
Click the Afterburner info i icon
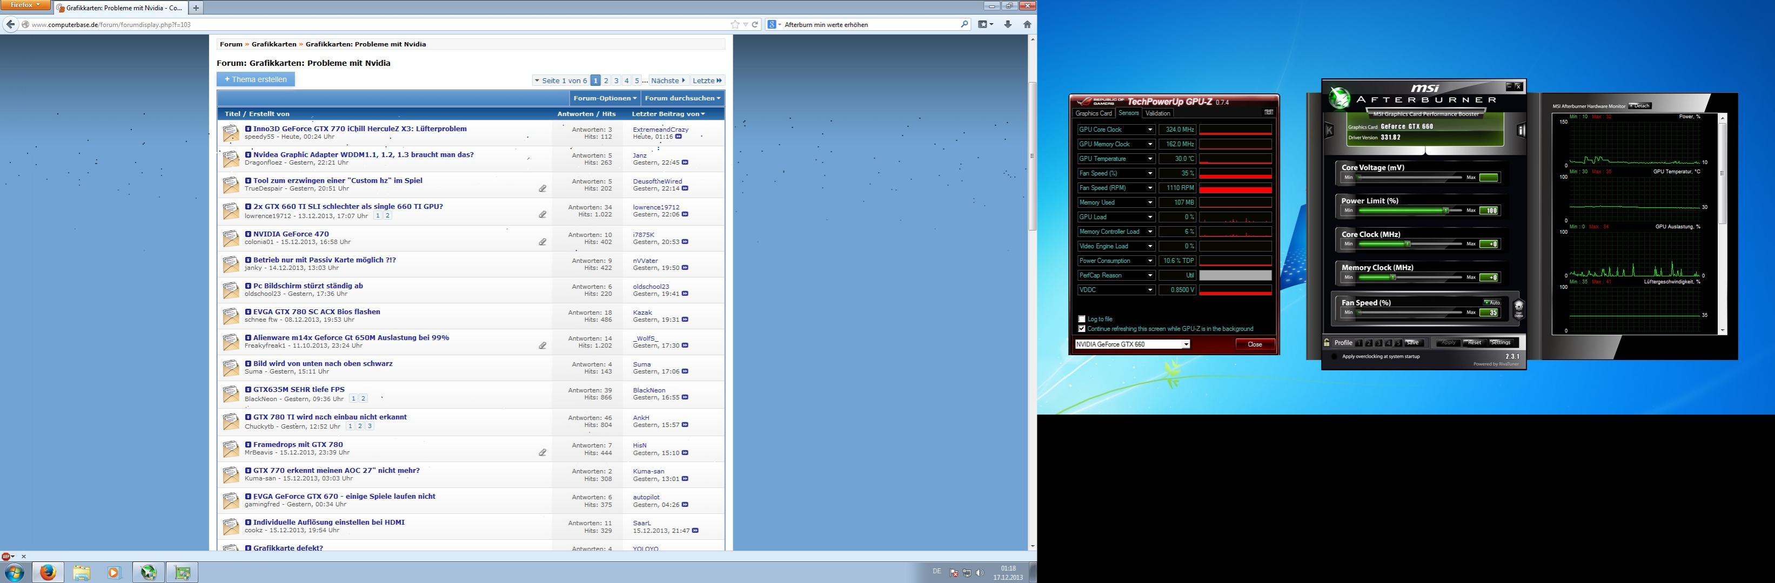[1522, 130]
